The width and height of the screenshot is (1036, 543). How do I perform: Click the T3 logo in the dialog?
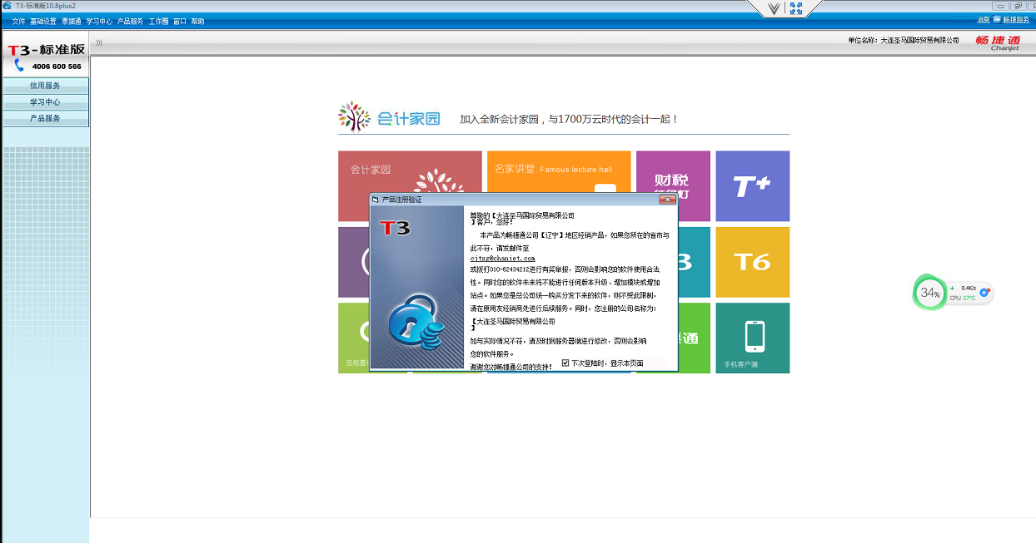395,228
